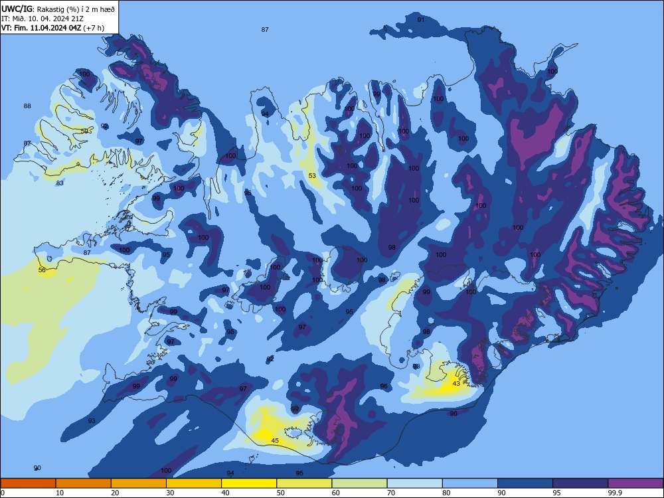Click the humidity value 83 in the west

(x=60, y=183)
